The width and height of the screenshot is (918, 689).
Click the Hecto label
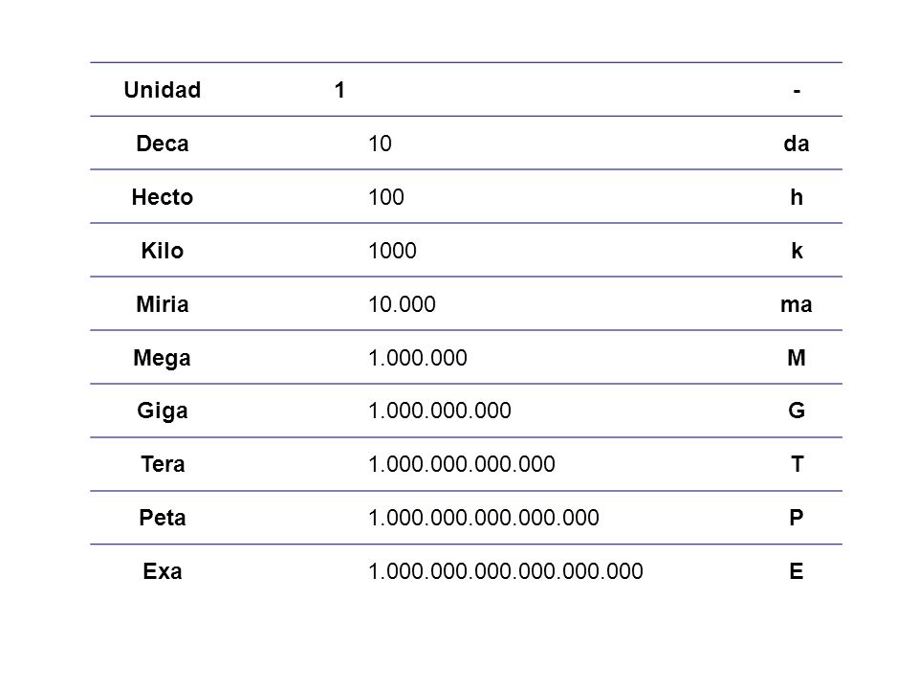point(163,197)
